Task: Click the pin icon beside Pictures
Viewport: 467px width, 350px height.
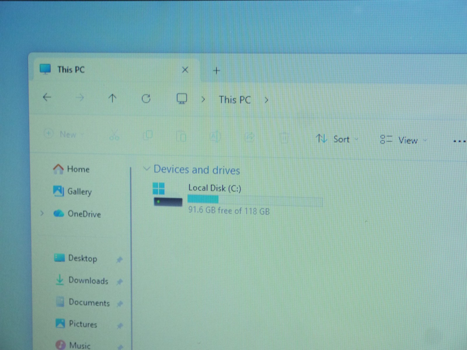Action: [x=120, y=325]
